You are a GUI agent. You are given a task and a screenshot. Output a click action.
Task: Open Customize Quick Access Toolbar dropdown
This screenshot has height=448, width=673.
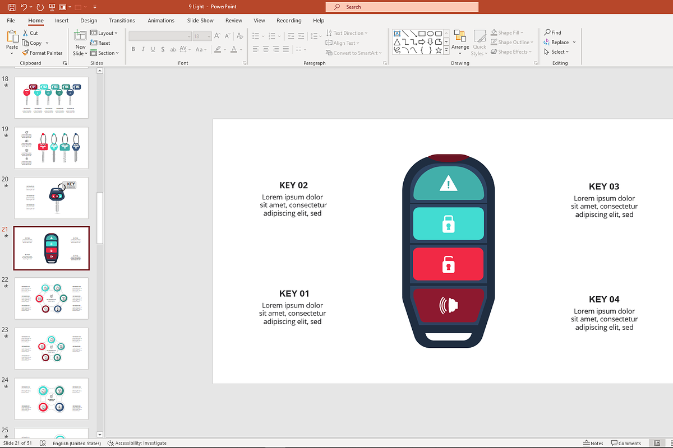(95, 7)
